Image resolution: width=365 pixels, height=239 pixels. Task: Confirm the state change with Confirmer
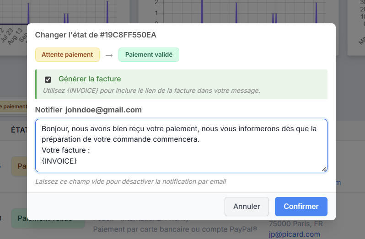(301, 207)
